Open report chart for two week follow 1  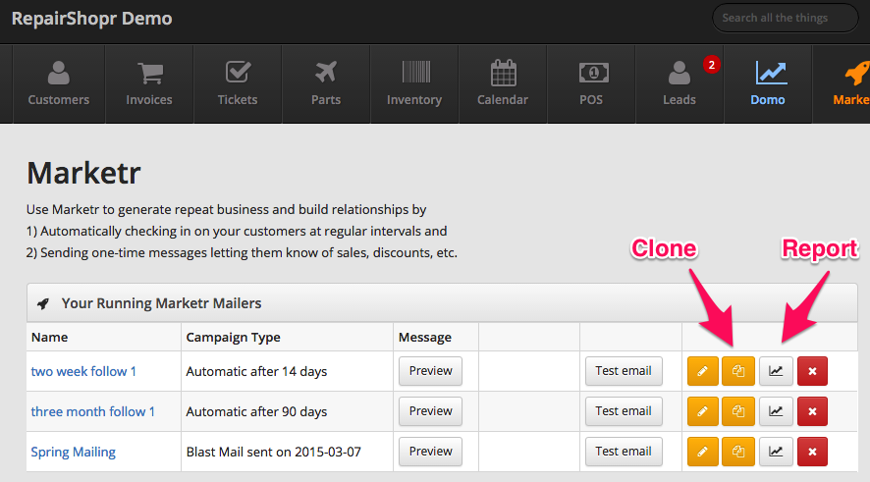pos(776,371)
